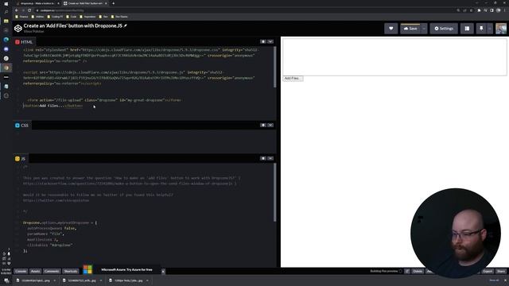Screen dimensions: 509x286
Task: Place cursor on the Add files button line in HTML
Action: point(52,106)
